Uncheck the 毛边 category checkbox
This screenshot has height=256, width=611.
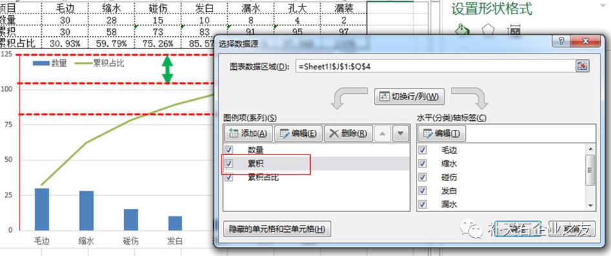(x=423, y=149)
